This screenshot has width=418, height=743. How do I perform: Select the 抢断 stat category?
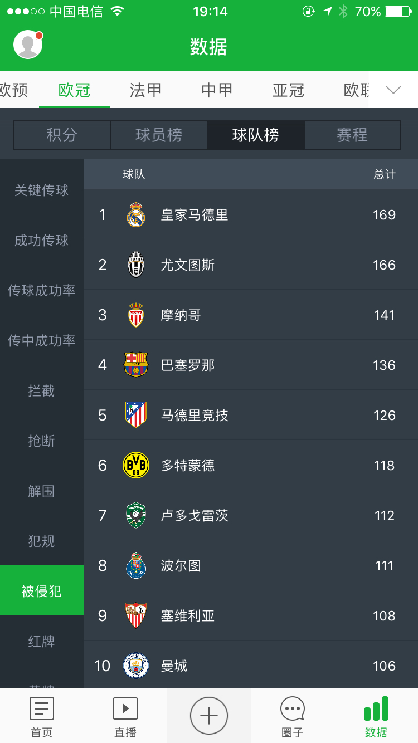click(x=42, y=441)
